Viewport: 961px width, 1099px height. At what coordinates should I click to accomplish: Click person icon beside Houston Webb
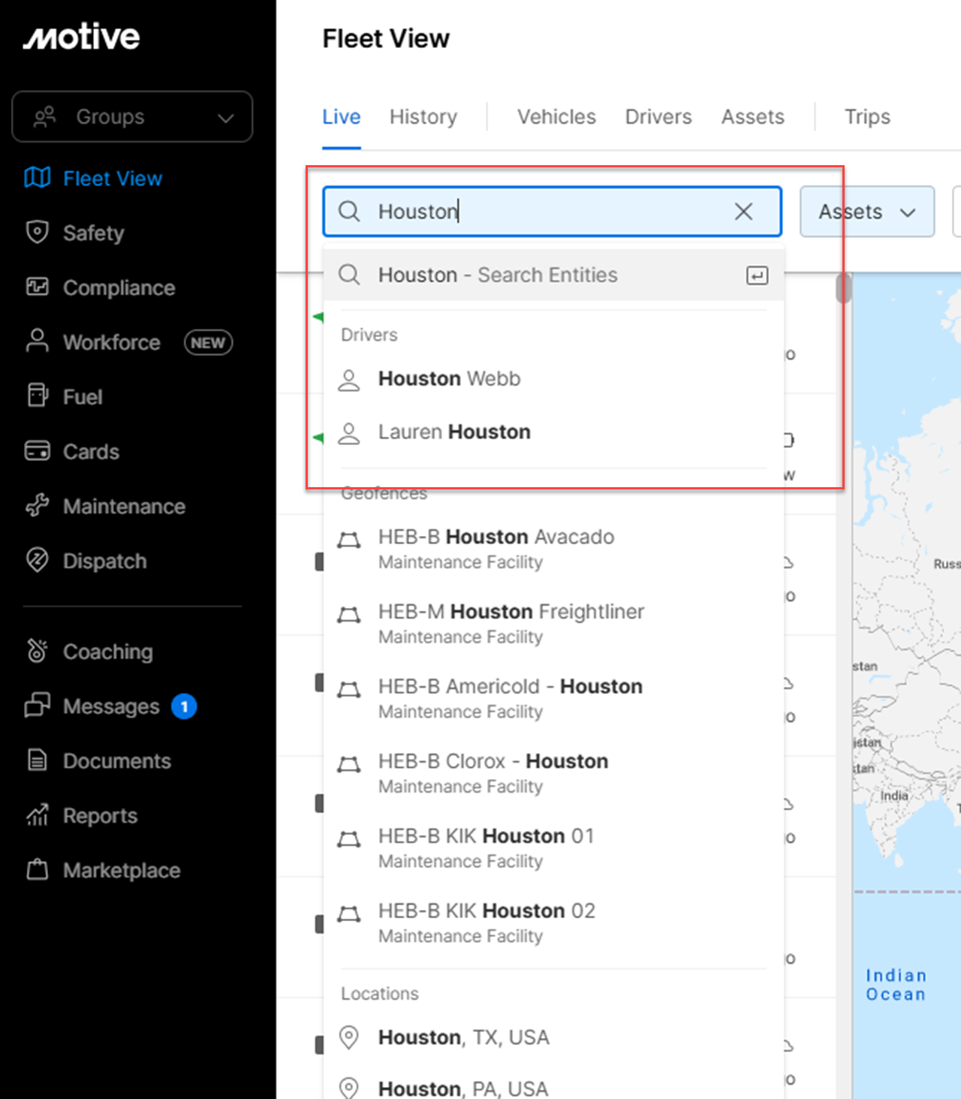tap(348, 380)
